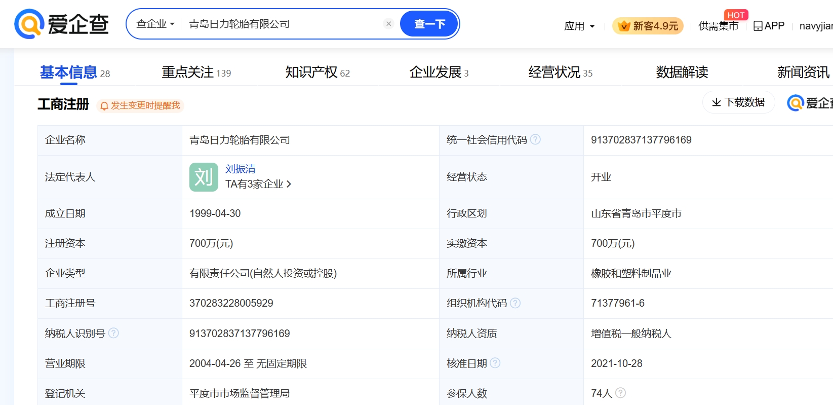
Task: Switch to the 经营状况 tab
Action: [x=561, y=72]
